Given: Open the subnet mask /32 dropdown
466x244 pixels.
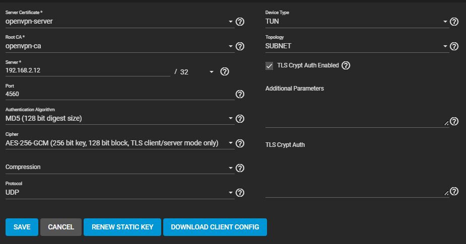Looking at the screenshot, I should (196, 72).
